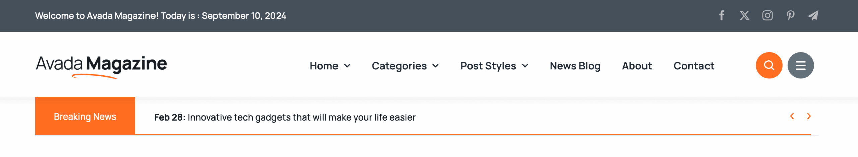The width and height of the screenshot is (858, 157).
Task: Open the Pinterest icon link
Action: pyautogui.click(x=790, y=16)
